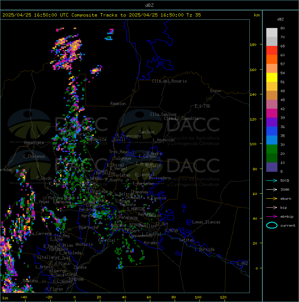
Task: Click the 'L_Asuncion' place label
Action: [x=164, y=140]
